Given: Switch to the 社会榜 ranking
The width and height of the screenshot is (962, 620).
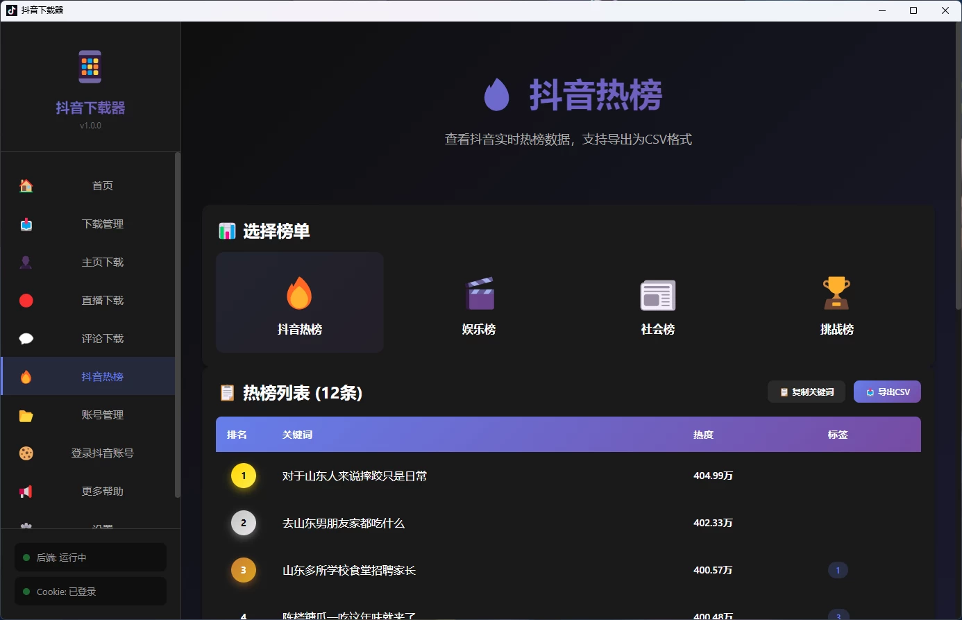Looking at the screenshot, I should (x=657, y=303).
